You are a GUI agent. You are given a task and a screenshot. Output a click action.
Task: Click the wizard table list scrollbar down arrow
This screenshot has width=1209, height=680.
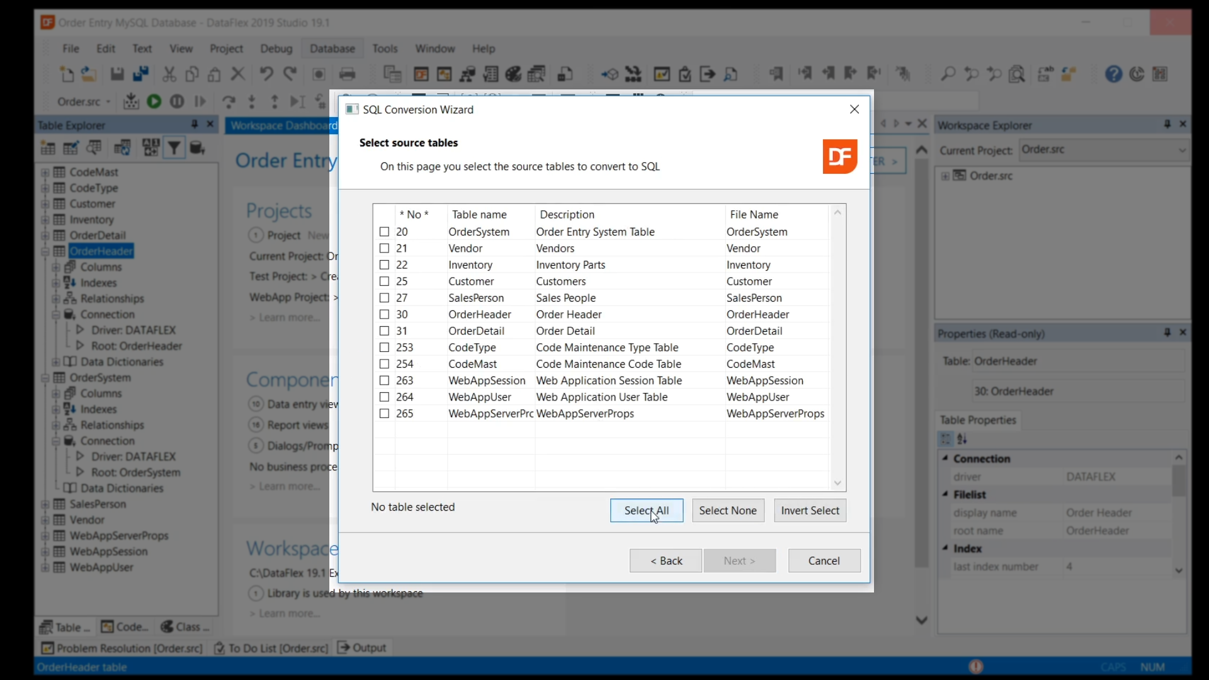pos(837,483)
